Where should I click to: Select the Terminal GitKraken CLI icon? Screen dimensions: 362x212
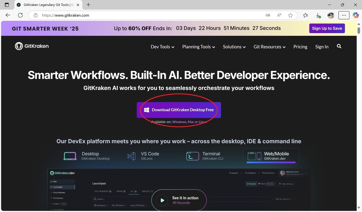pos(192,156)
